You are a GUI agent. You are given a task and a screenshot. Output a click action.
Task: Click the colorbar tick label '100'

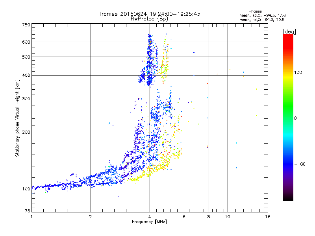298,72
